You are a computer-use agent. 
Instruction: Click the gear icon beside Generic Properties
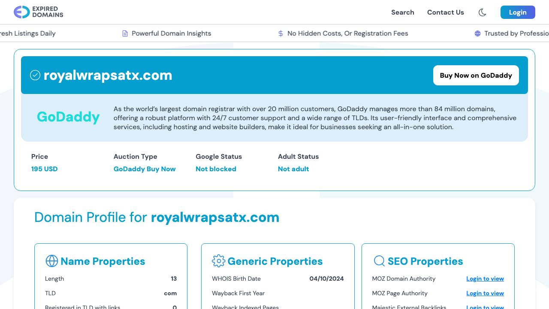click(x=218, y=261)
